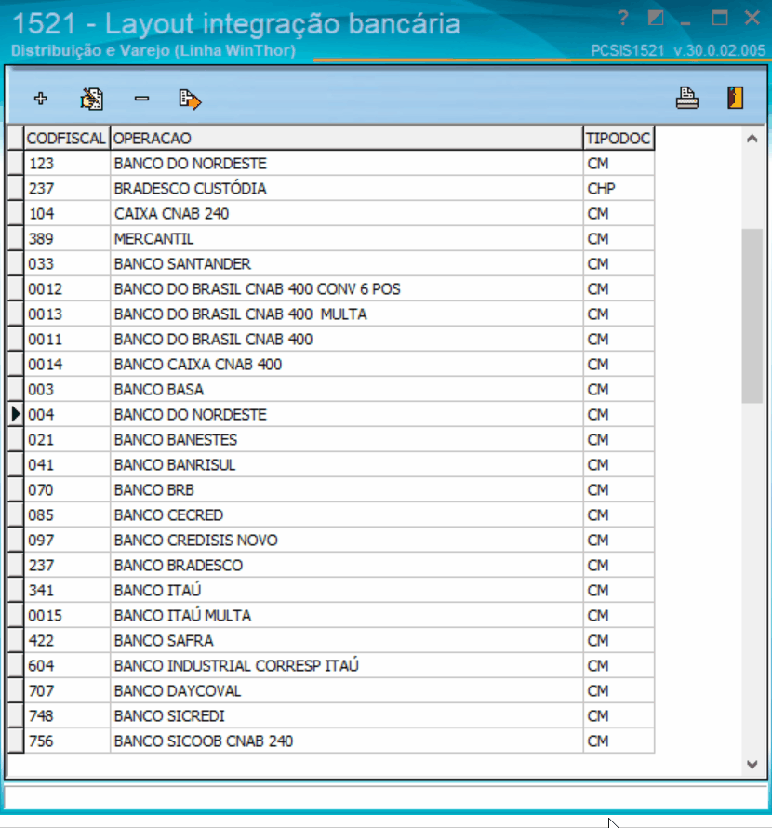
Task: Click the minus icon to delete a layout
Action: click(x=141, y=99)
